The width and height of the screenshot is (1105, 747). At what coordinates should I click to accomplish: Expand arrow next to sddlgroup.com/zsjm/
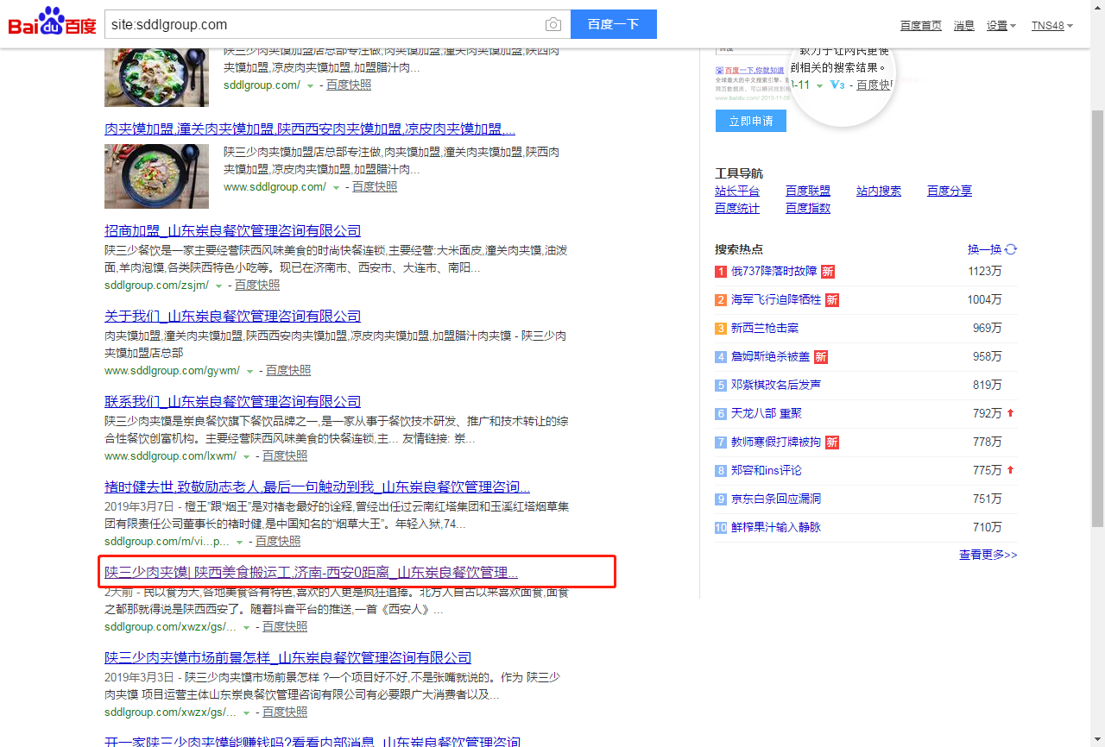click(218, 286)
